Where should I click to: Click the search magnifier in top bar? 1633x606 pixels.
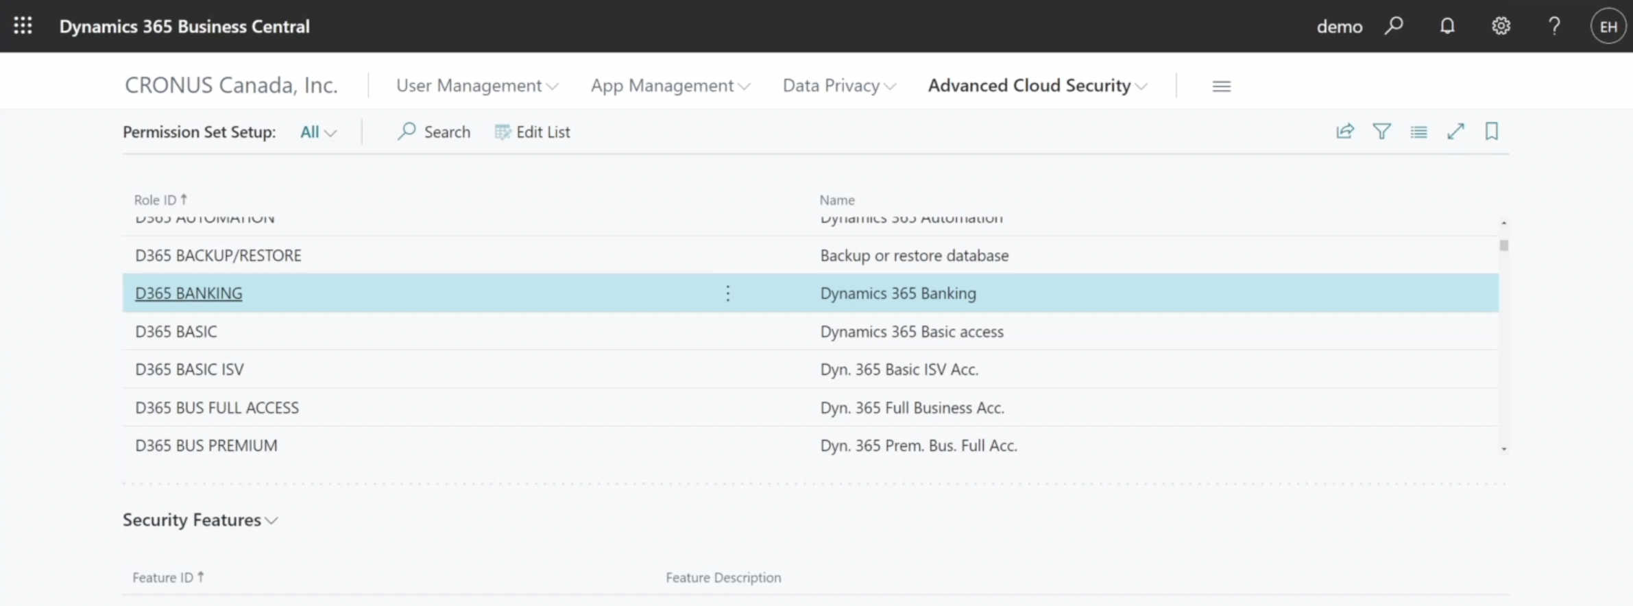[x=1394, y=26]
